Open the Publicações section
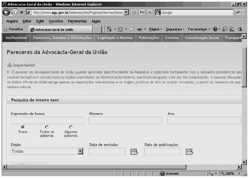The height and width of the screenshot is (178, 249). 149,38
